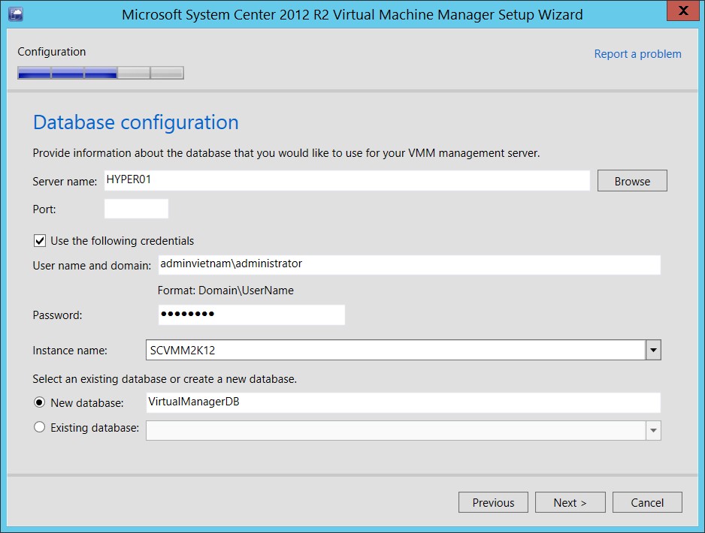The width and height of the screenshot is (705, 533).
Task: Click the Configuration step label
Action: coord(52,52)
